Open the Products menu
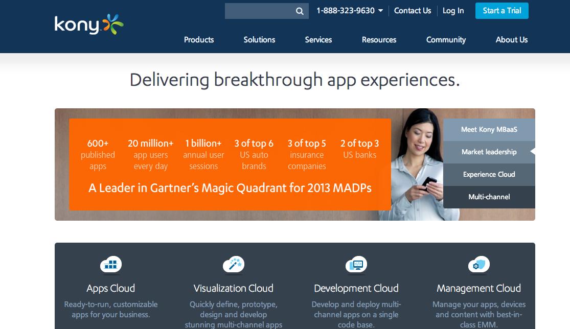The image size is (570, 329). [199, 39]
